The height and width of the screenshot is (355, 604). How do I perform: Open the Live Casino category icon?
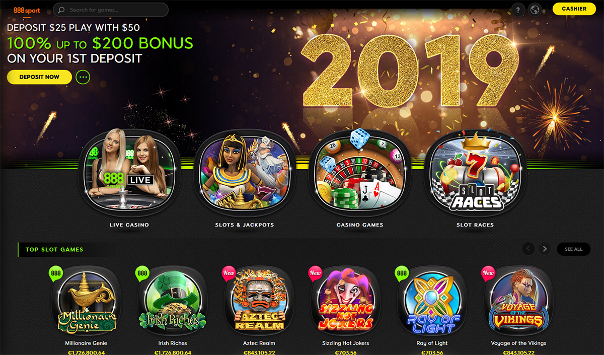click(x=129, y=172)
